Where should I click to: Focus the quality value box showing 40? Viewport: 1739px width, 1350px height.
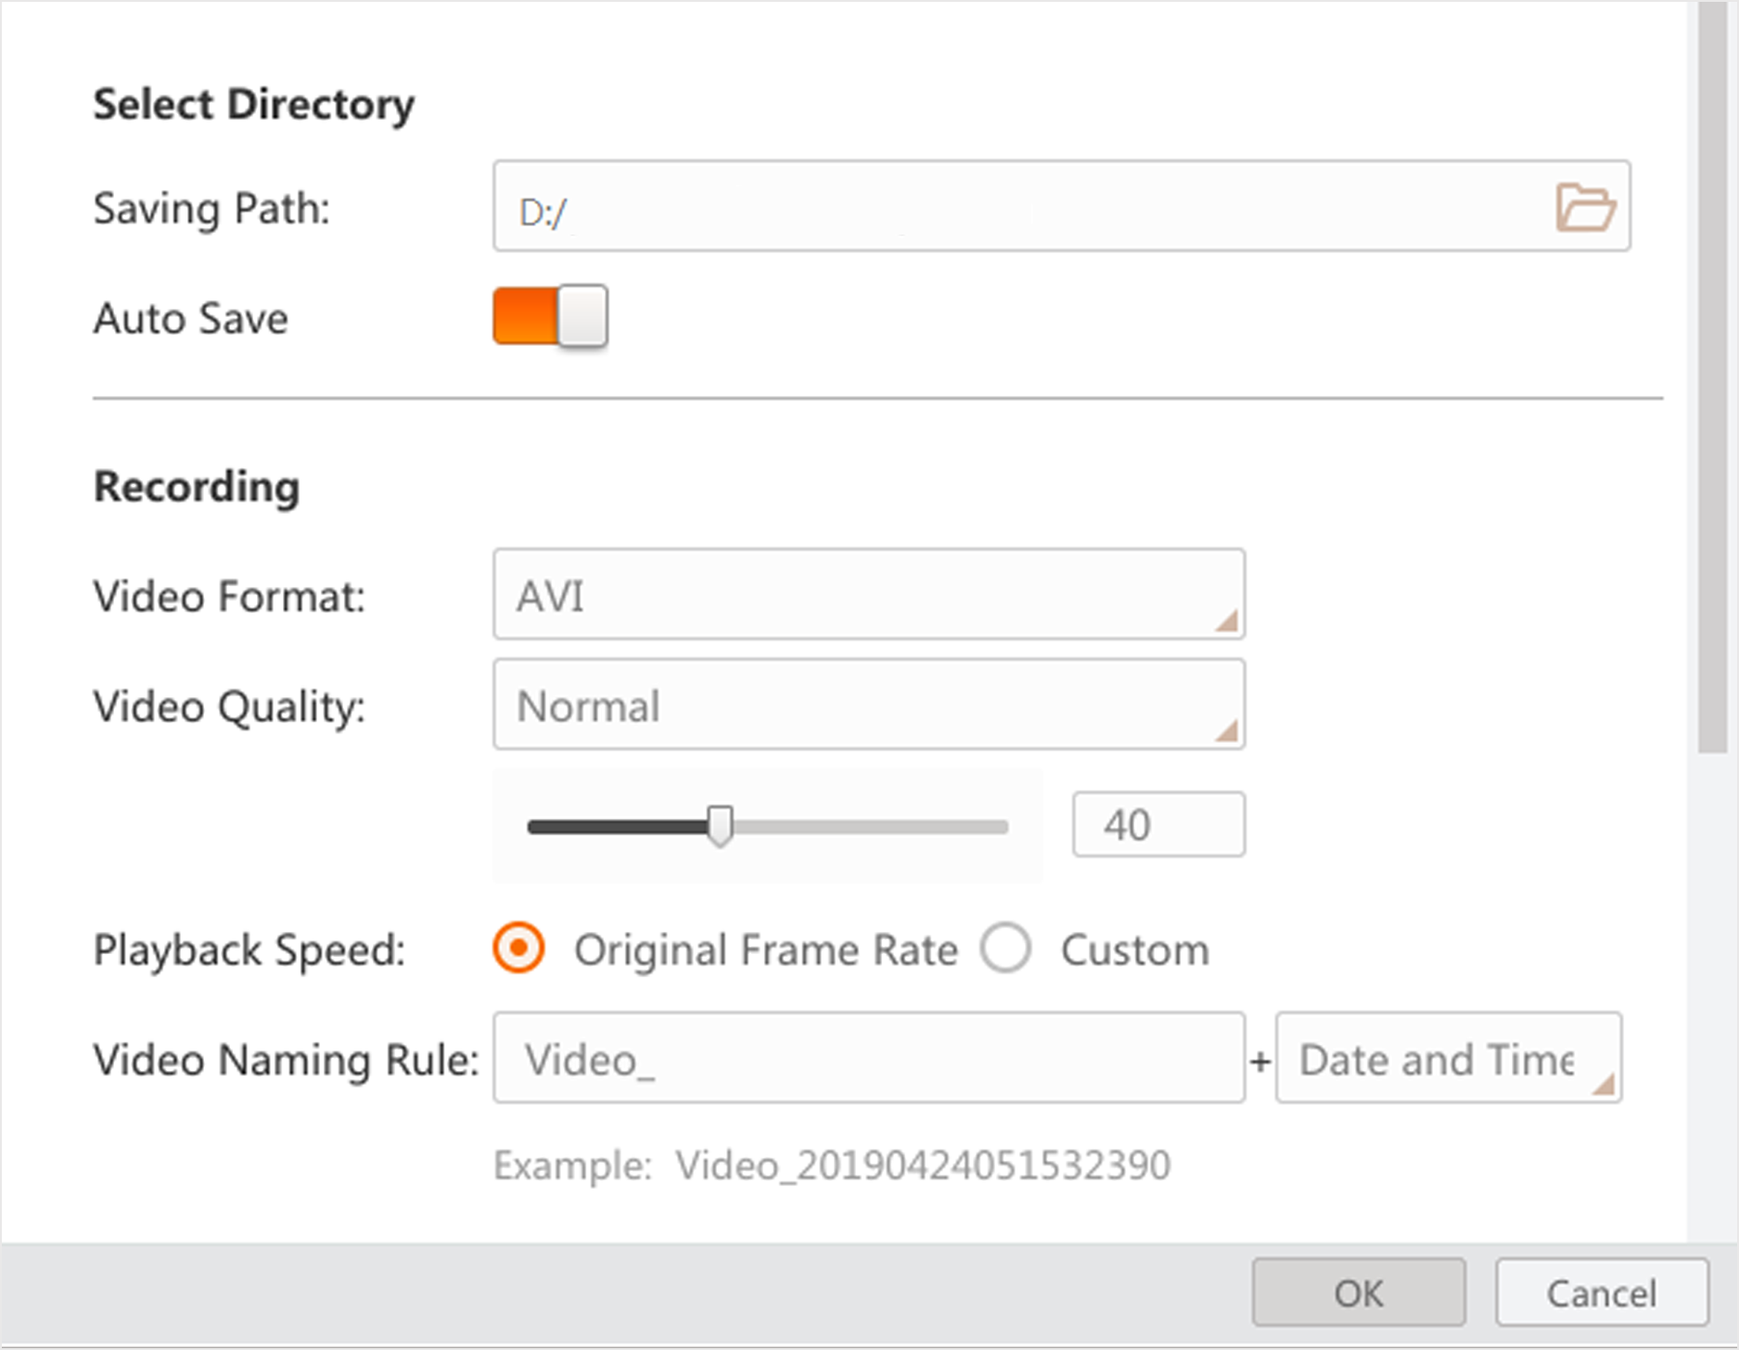(1157, 824)
